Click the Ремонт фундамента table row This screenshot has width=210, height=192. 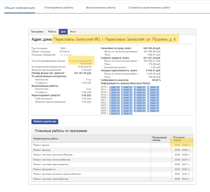pos(112,169)
